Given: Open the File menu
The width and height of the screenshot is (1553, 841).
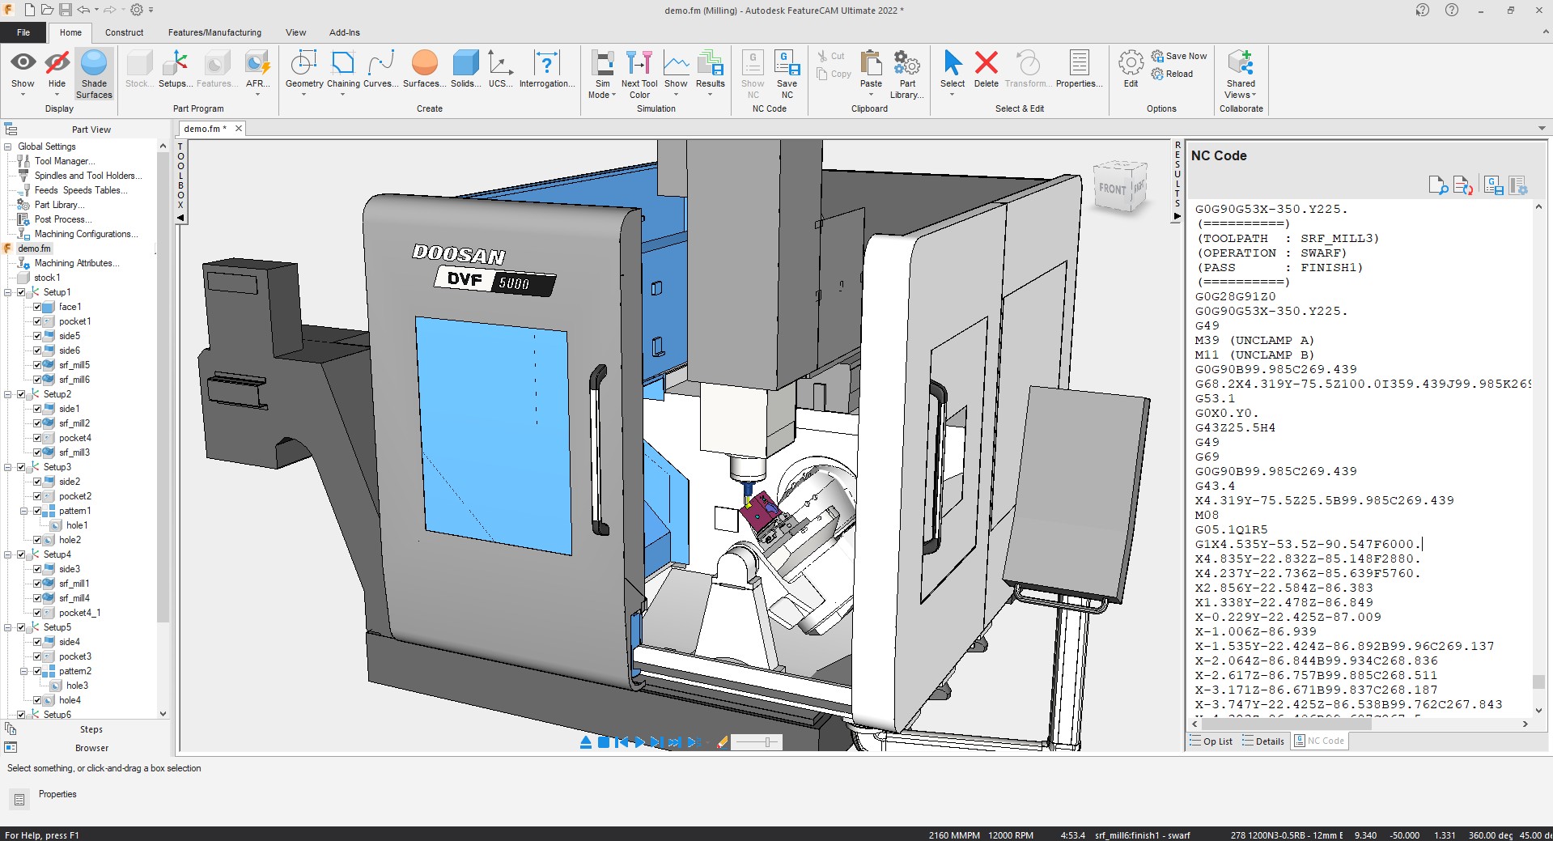Looking at the screenshot, I should tap(23, 32).
